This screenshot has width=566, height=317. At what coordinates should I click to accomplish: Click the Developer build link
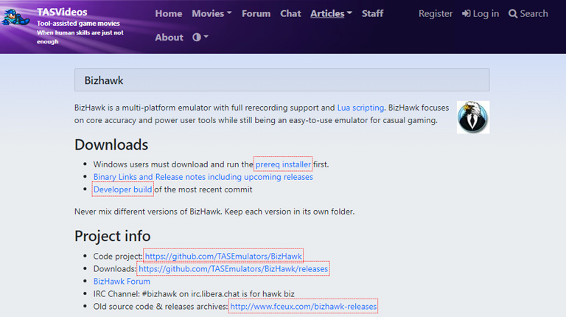click(123, 189)
